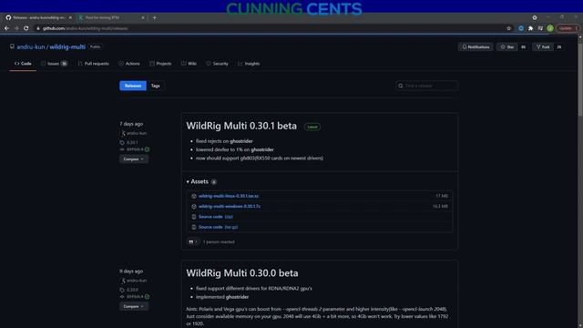This screenshot has width=583, height=328.
Task: Open andru-kun author link for 0.30.1
Action: click(x=137, y=133)
